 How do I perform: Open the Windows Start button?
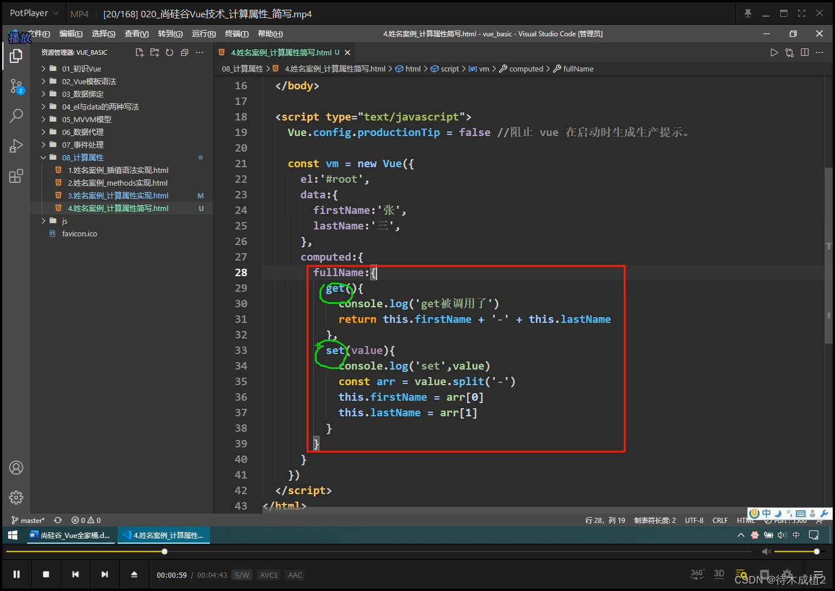pos(13,535)
